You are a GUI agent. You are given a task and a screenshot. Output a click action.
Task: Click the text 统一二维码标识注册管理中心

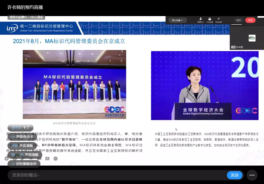pyautogui.click(x=46, y=26)
